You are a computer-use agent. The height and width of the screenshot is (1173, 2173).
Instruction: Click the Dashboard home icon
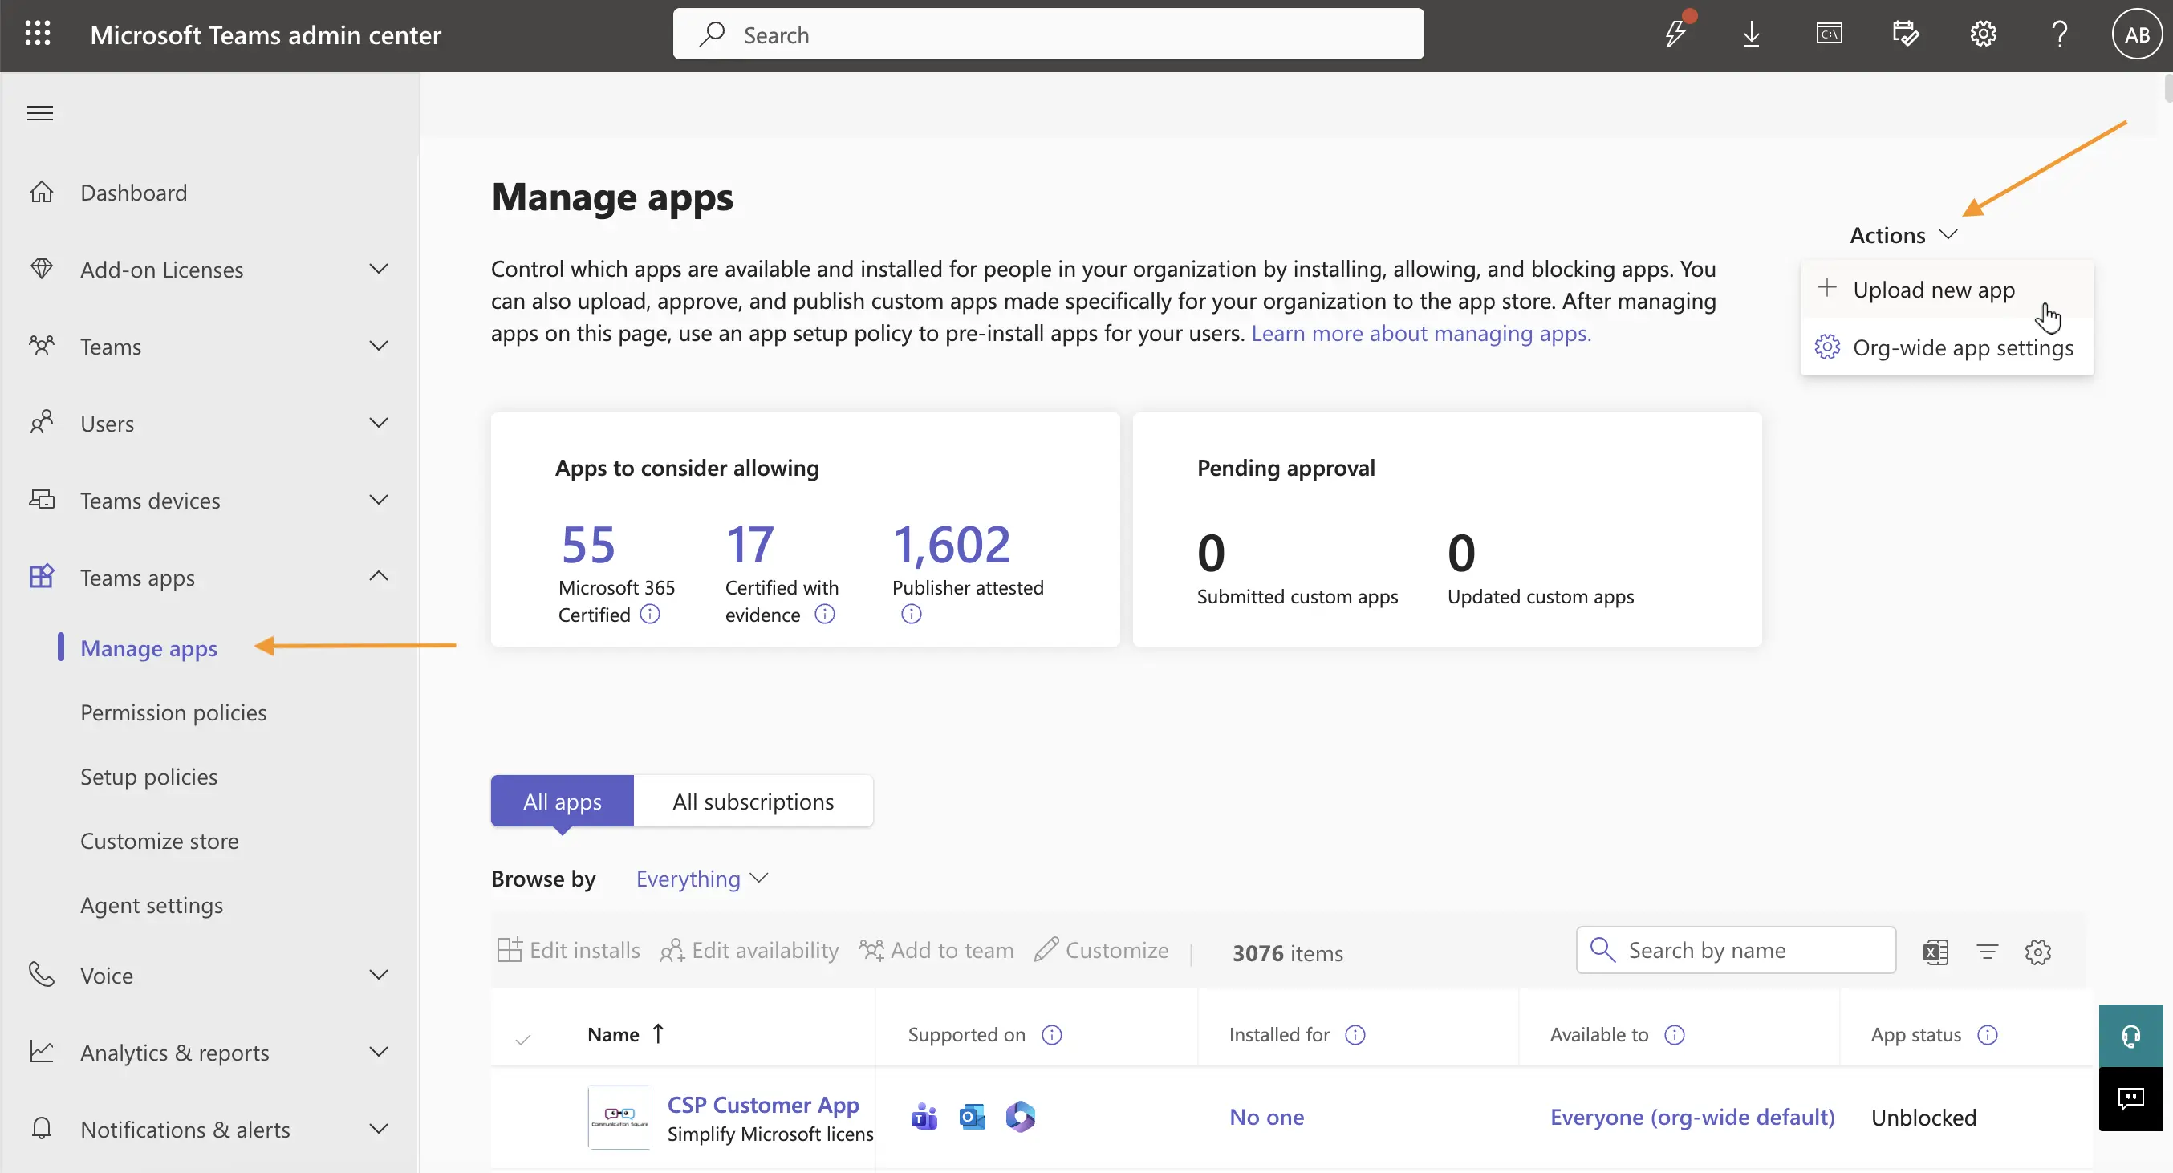42,193
